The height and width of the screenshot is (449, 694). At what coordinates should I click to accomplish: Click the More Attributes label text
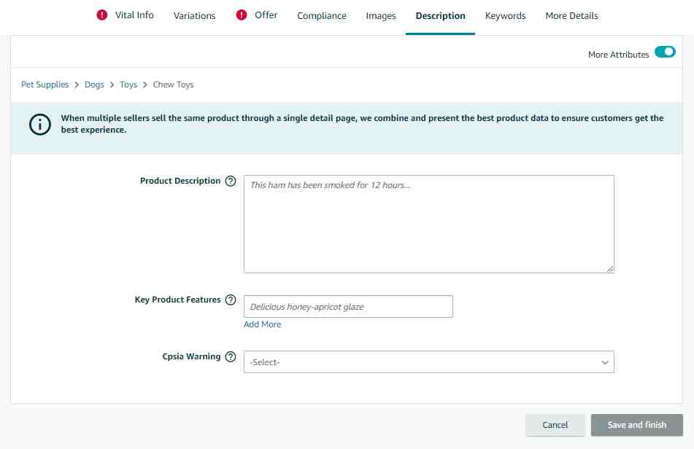[618, 55]
